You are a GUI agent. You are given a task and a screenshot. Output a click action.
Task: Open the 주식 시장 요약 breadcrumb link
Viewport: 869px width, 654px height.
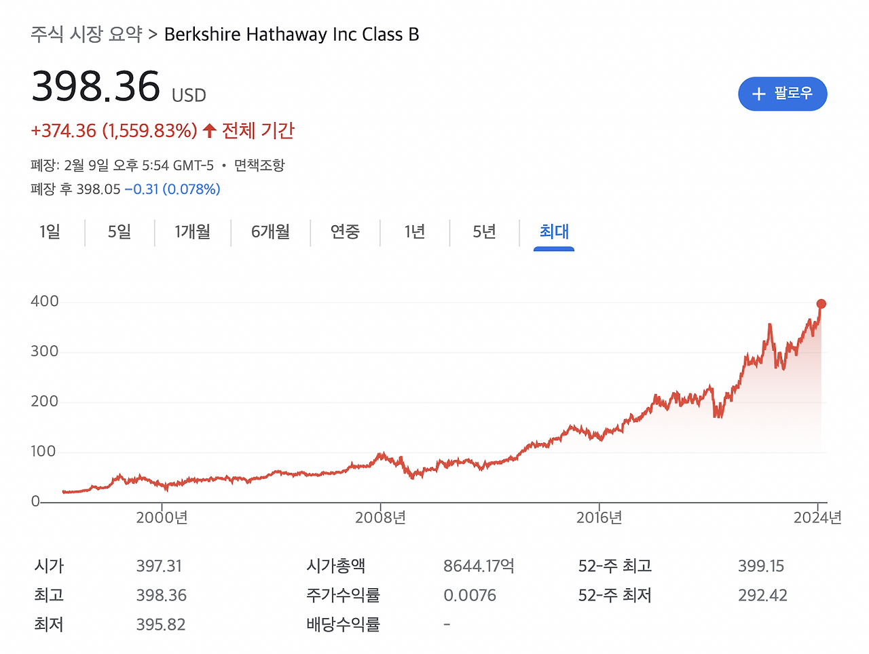click(88, 34)
